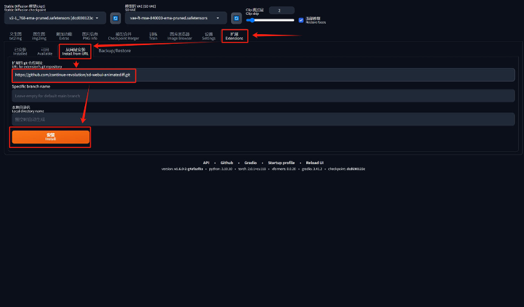
Task: Open the Stable Diffusion checkpoint dropdown
Action: pos(55,18)
